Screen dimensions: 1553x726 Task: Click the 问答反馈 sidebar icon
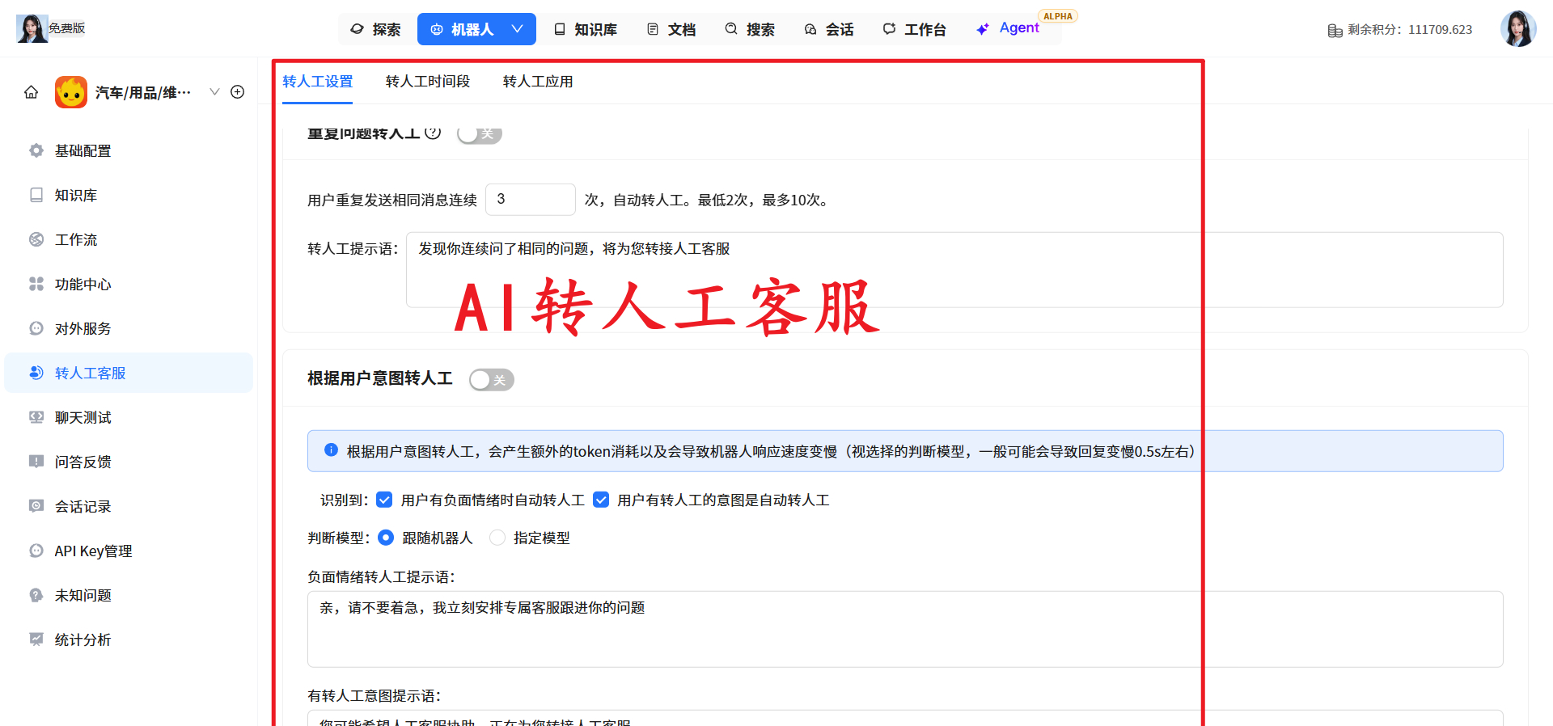click(x=36, y=462)
